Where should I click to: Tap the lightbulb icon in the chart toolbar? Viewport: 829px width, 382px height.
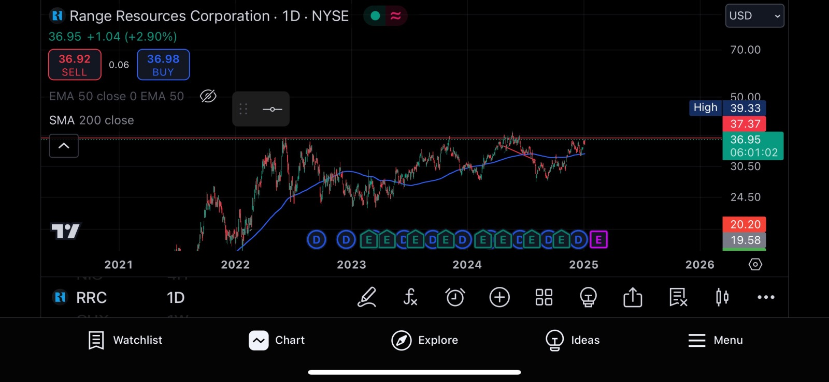588,297
